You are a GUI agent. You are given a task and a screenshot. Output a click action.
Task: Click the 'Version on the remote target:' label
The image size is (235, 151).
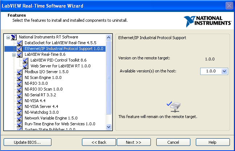coord(144,58)
